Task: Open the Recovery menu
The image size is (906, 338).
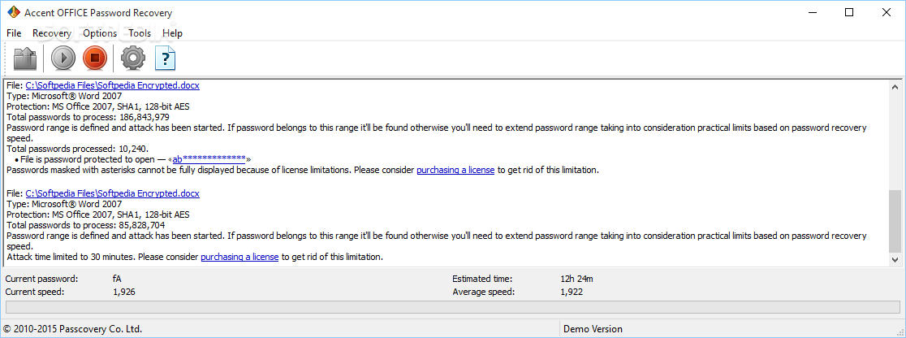Action: point(52,33)
